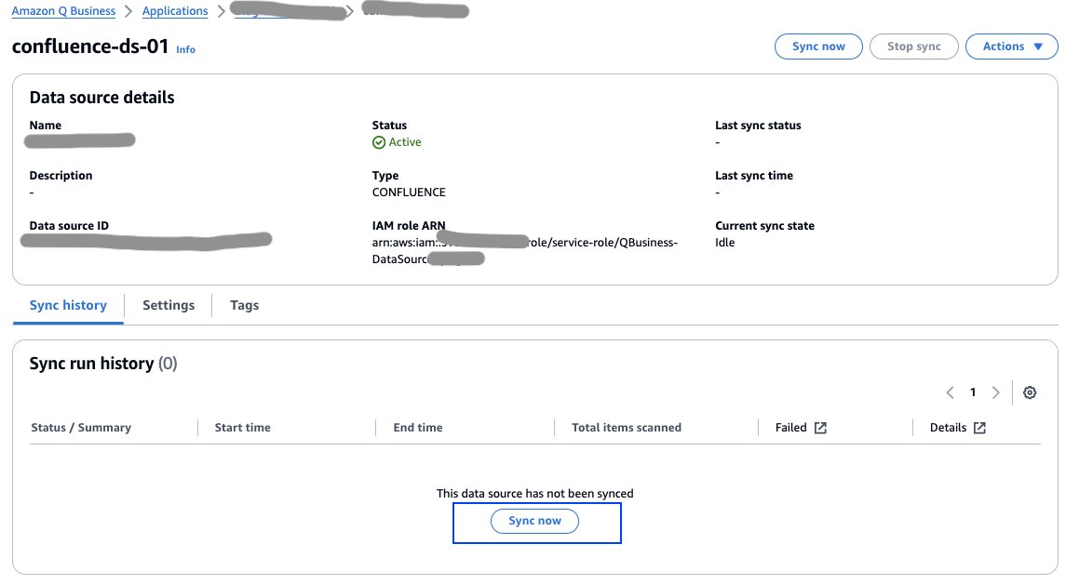The height and width of the screenshot is (584, 1066).
Task: Navigate to Applications breadcrumb link
Action: pyautogui.click(x=175, y=11)
